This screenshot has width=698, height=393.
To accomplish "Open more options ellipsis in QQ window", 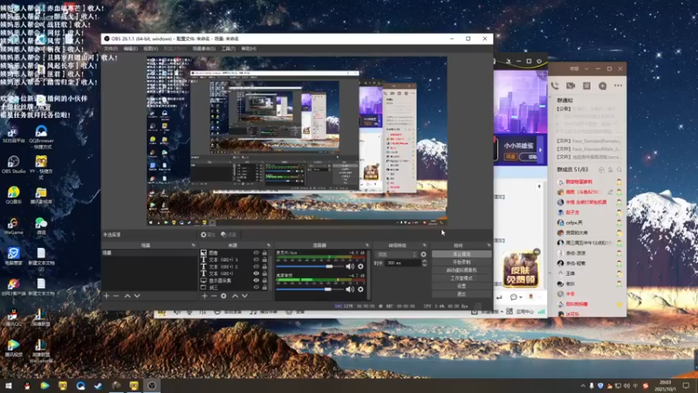I will coord(618,86).
